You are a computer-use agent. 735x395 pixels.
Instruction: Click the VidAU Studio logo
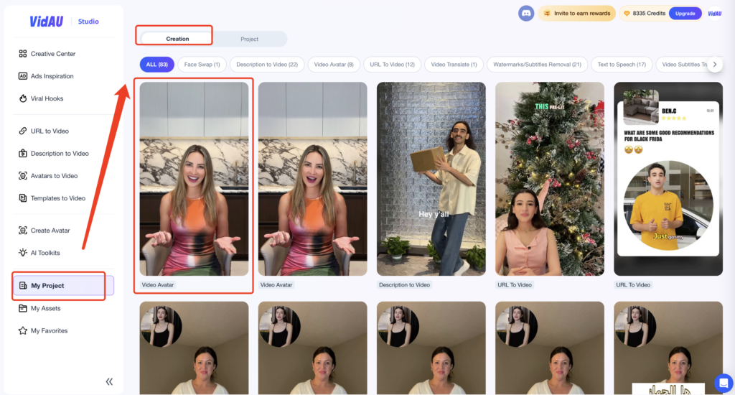[64, 22]
